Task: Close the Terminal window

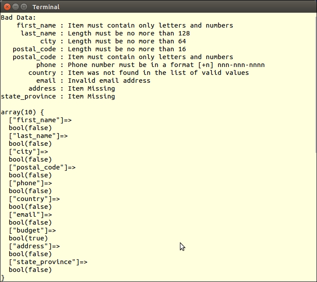Action: tap(7, 7)
